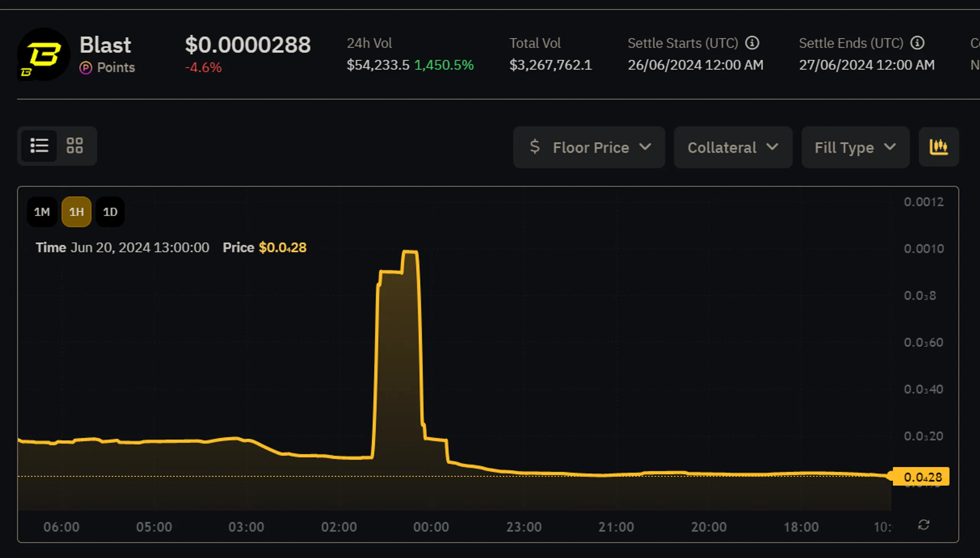Click the dollar icon in the Floor Price filter
The height and width of the screenshot is (558, 980).
pos(536,147)
